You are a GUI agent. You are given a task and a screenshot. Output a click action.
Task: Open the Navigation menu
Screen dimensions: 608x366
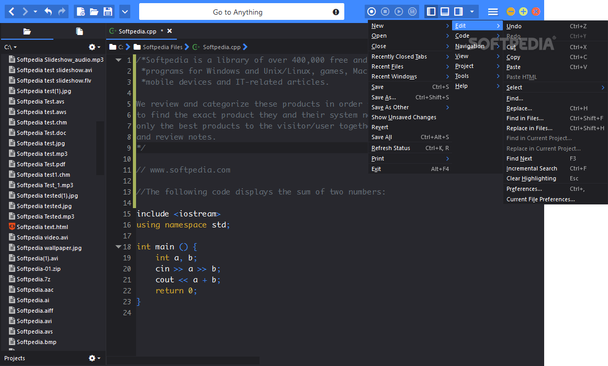pos(477,46)
